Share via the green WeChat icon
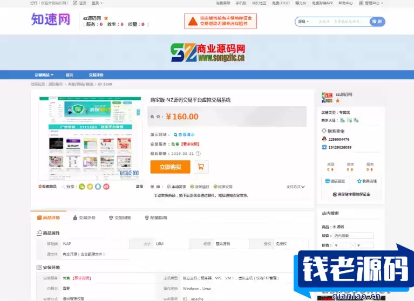Image resolution: width=414 pixels, height=301 pixels. (82, 187)
